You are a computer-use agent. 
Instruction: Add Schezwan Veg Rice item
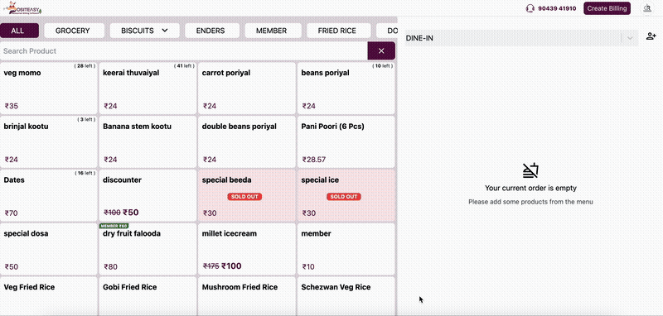pyautogui.click(x=346, y=296)
